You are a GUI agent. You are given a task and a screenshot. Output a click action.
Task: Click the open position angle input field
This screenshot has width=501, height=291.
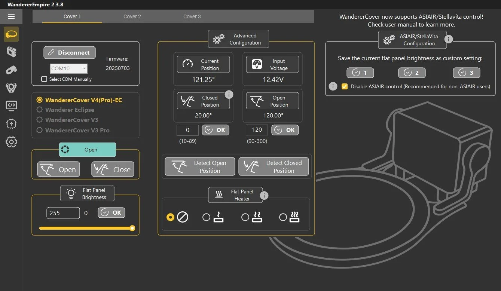coord(257,130)
